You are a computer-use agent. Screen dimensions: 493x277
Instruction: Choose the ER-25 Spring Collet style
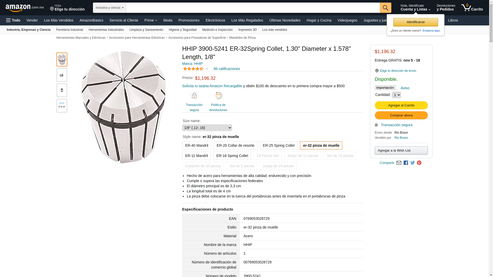pyautogui.click(x=279, y=145)
